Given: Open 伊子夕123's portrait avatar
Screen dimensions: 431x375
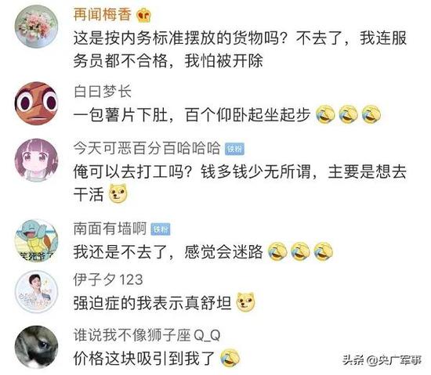Looking at the screenshot, I should pos(36,291).
